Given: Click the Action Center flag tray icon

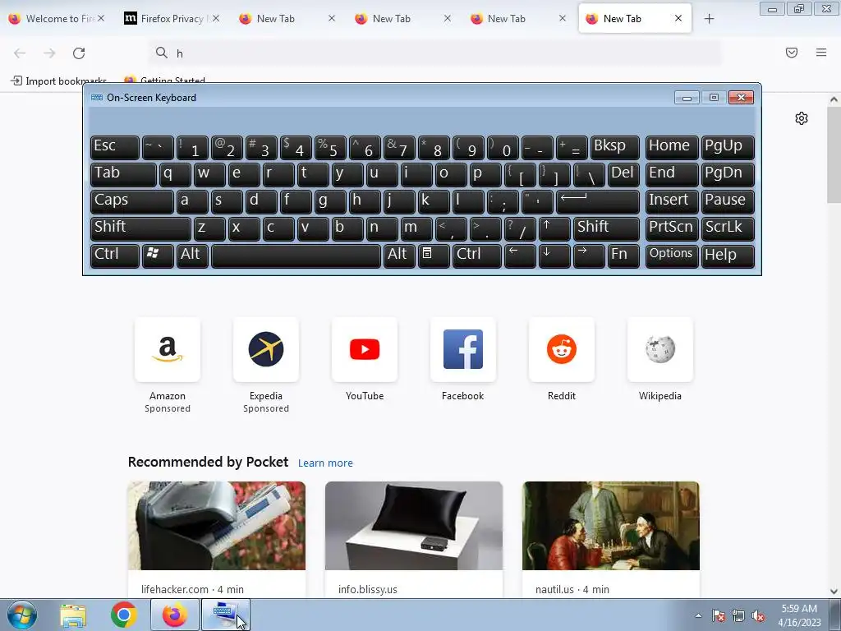Looking at the screenshot, I should [719, 616].
